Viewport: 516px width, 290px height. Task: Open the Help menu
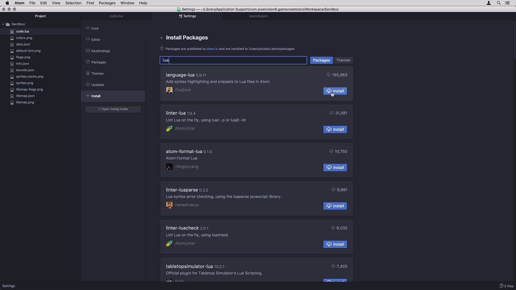(x=143, y=3)
